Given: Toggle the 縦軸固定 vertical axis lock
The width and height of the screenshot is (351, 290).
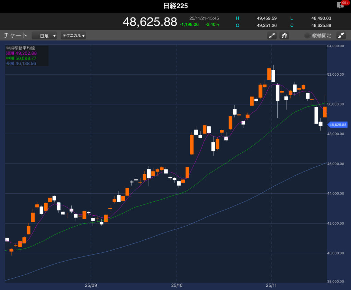Looking at the screenshot, I should pyautogui.click(x=318, y=36).
